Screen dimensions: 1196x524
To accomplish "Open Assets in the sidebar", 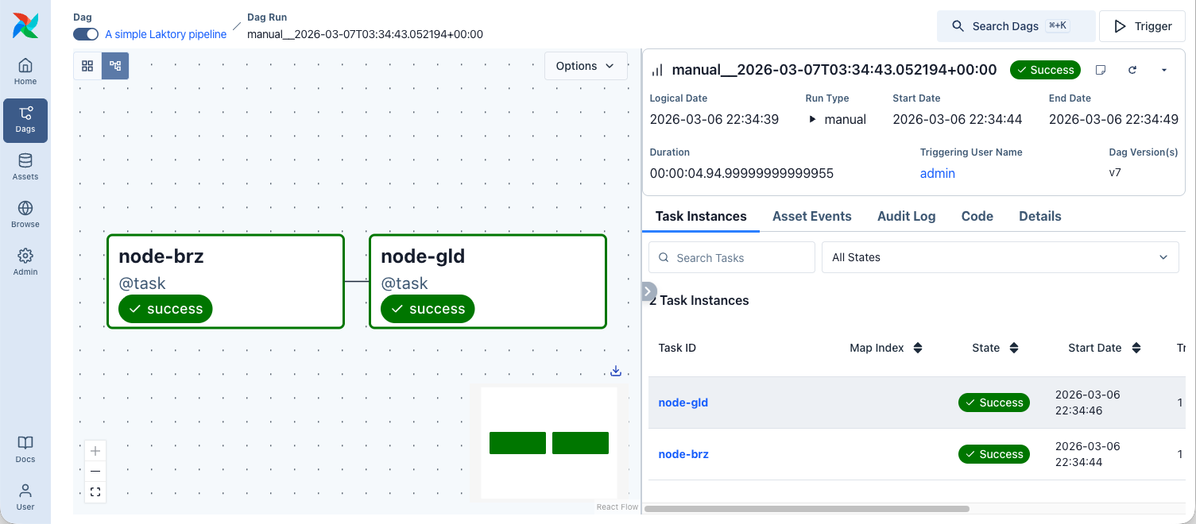I will click(25, 167).
